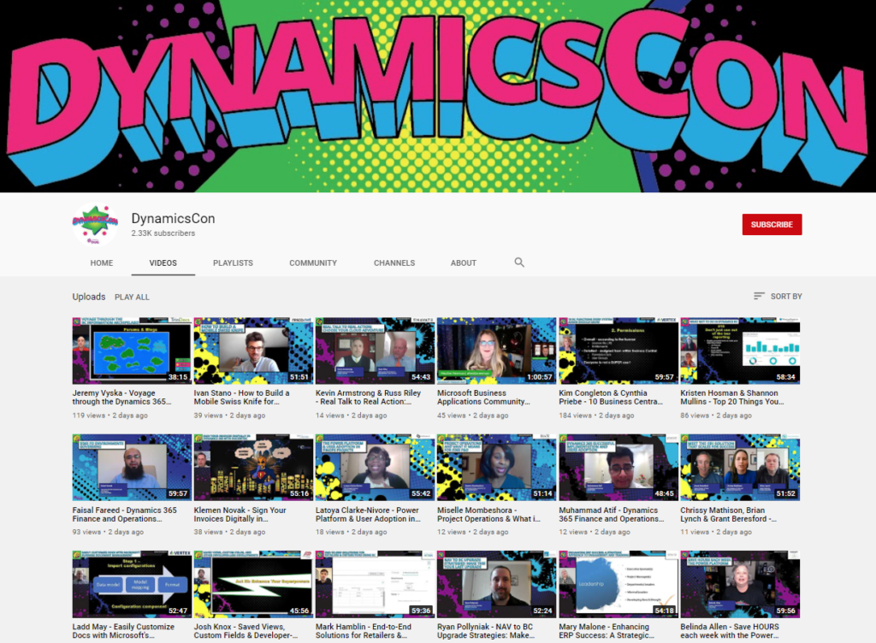Click the '2.33K subscribers' text

[163, 233]
